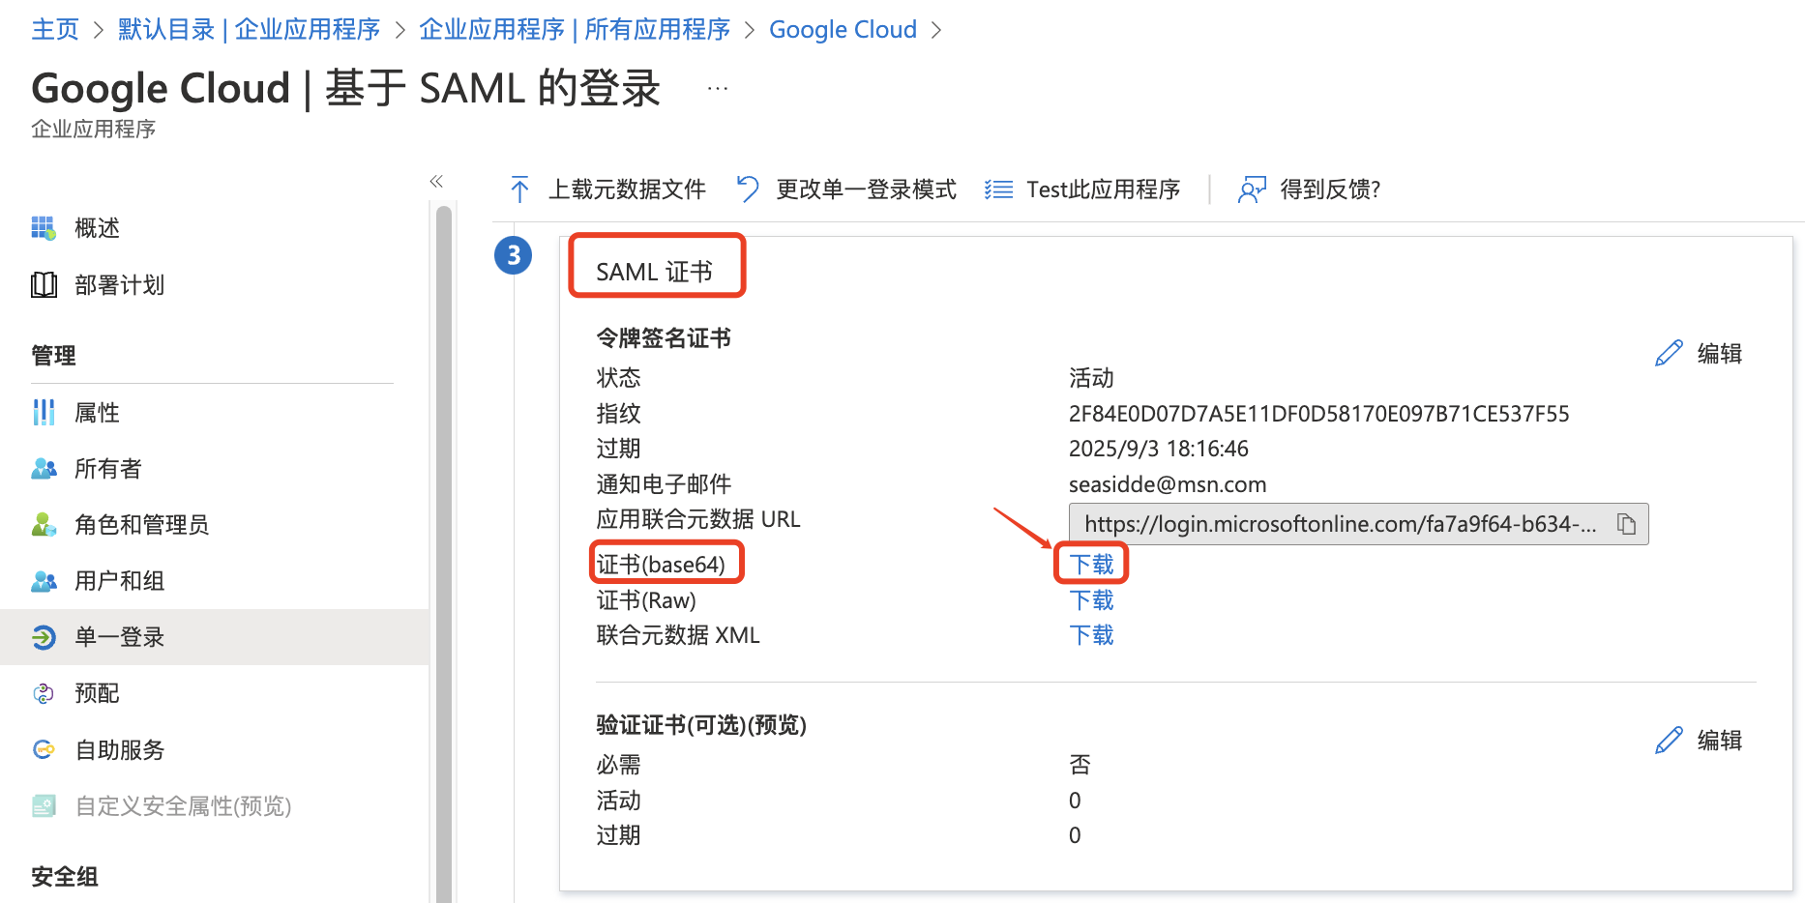
Task: Click the 安全组 section header in sidebar
Action: pyautogui.click(x=65, y=877)
